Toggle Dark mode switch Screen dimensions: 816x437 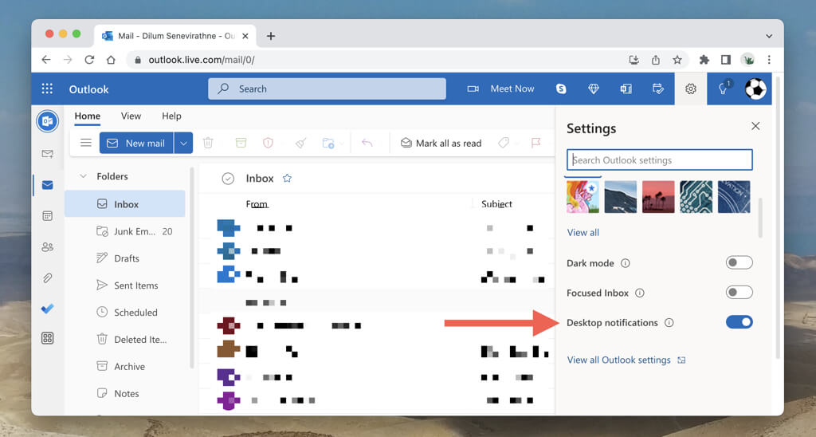point(739,262)
